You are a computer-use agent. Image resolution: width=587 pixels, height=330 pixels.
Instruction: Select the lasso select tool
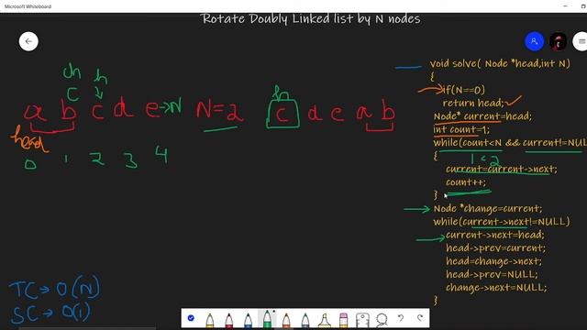[382, 320]
